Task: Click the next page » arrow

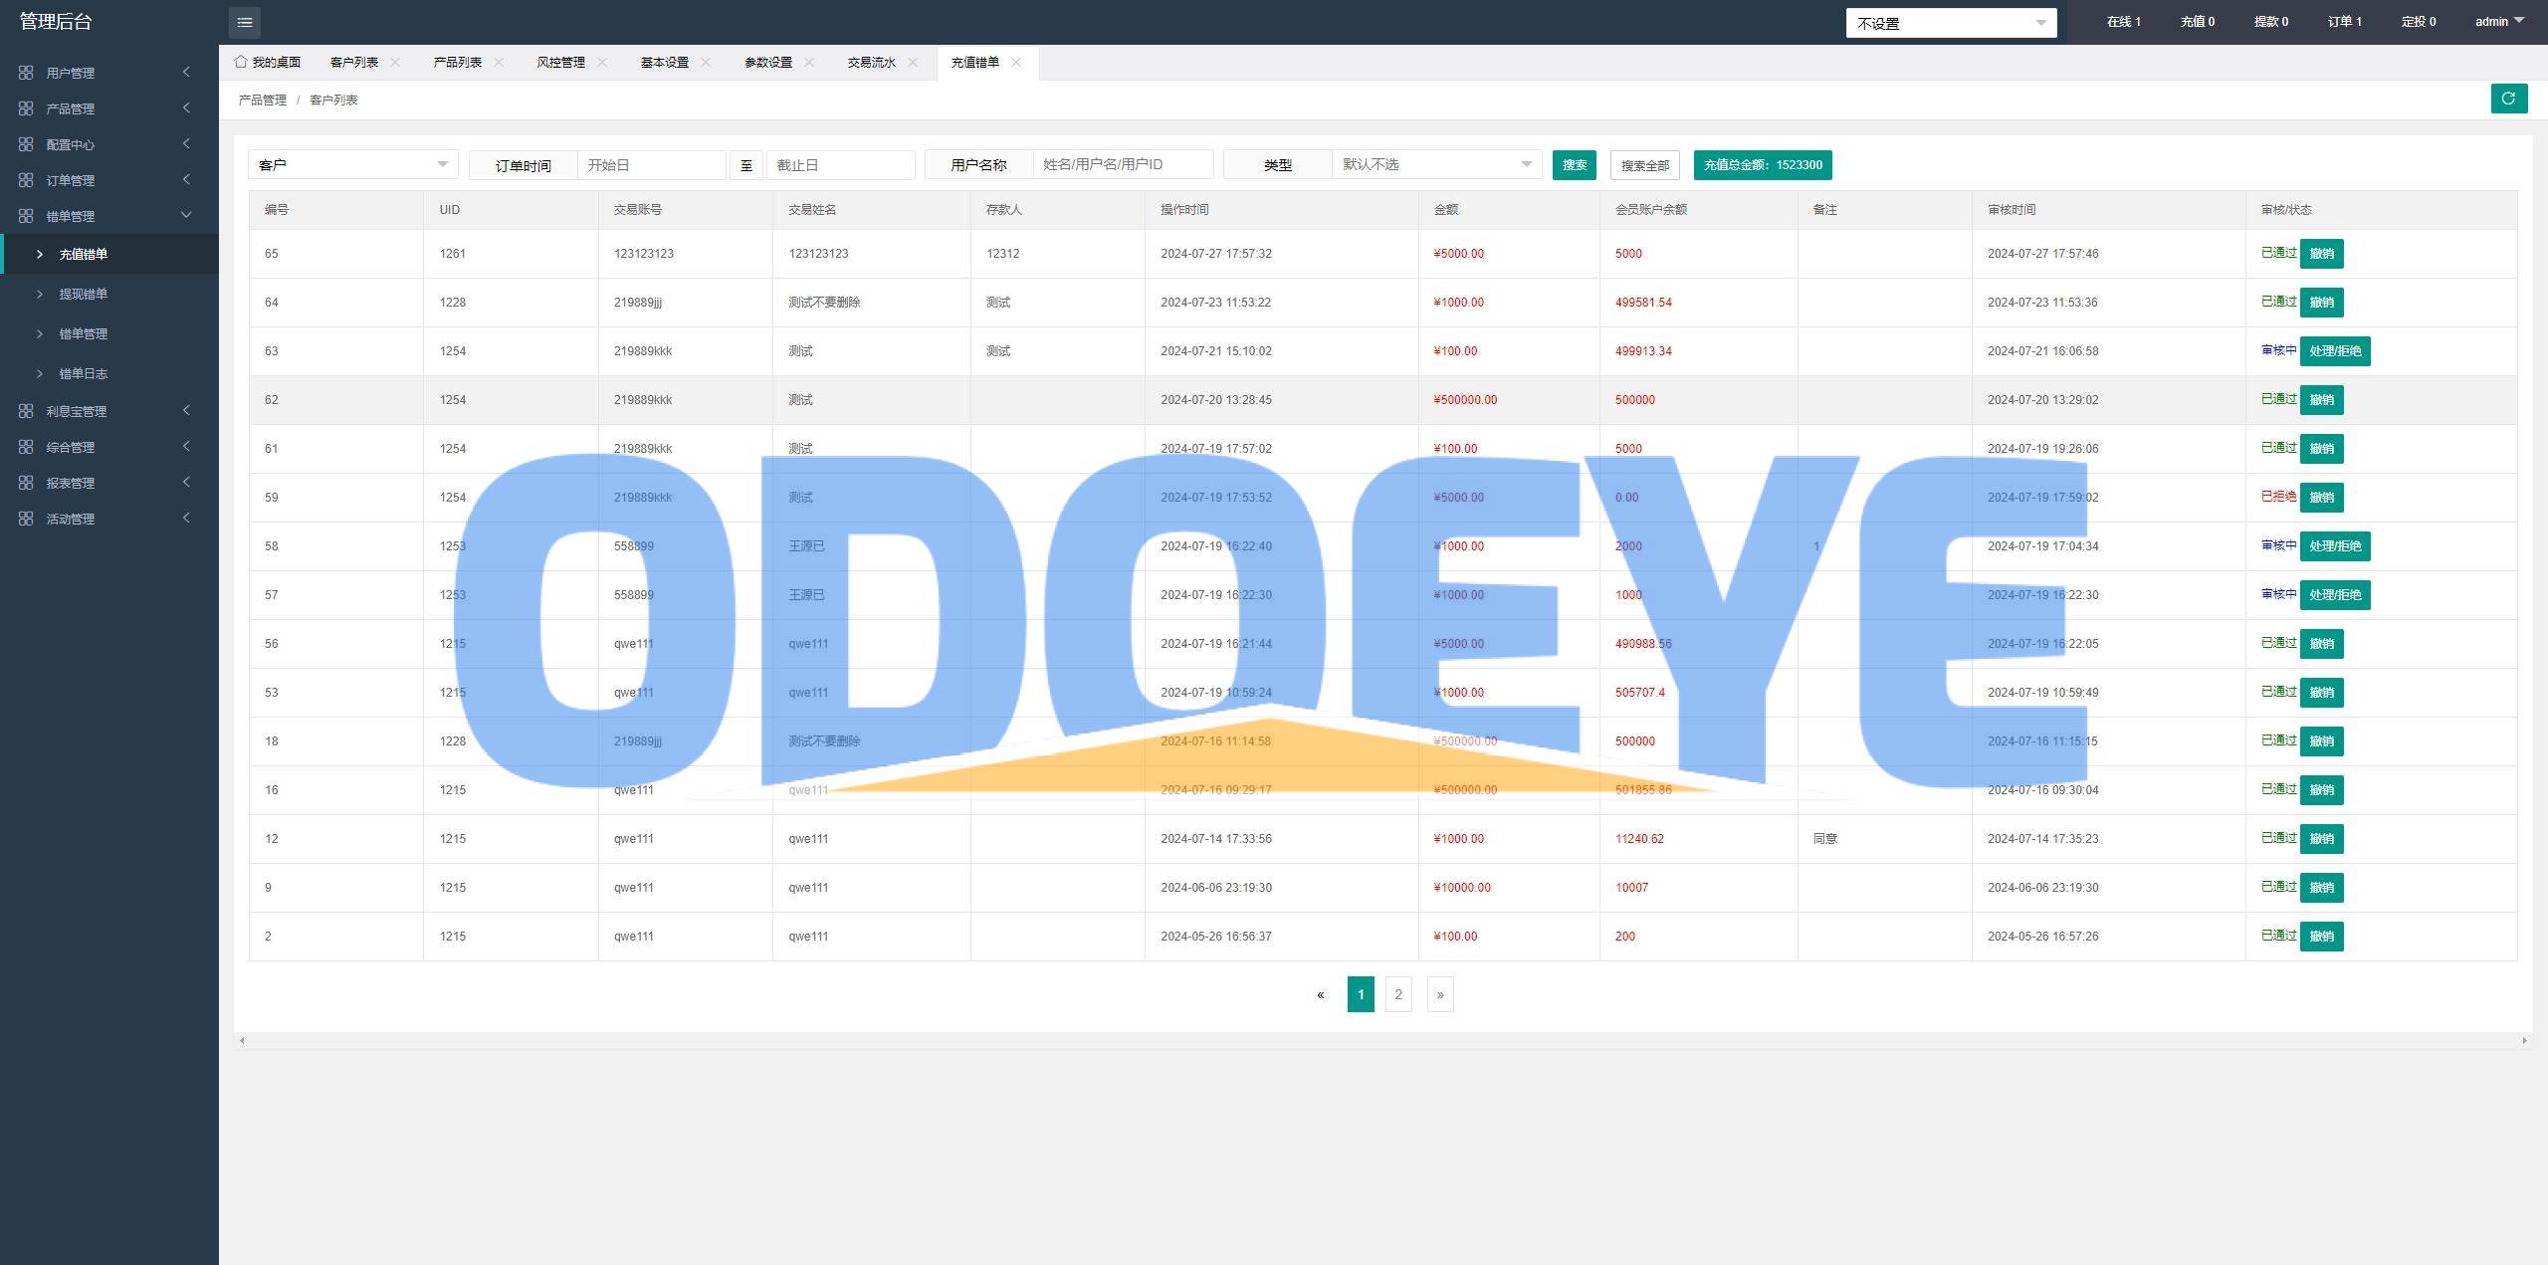Action: pyautogui.click(x=1440, y=994)
